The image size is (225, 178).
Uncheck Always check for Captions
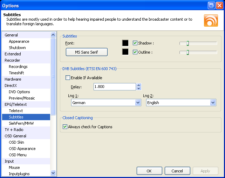[x=65, y=127]
